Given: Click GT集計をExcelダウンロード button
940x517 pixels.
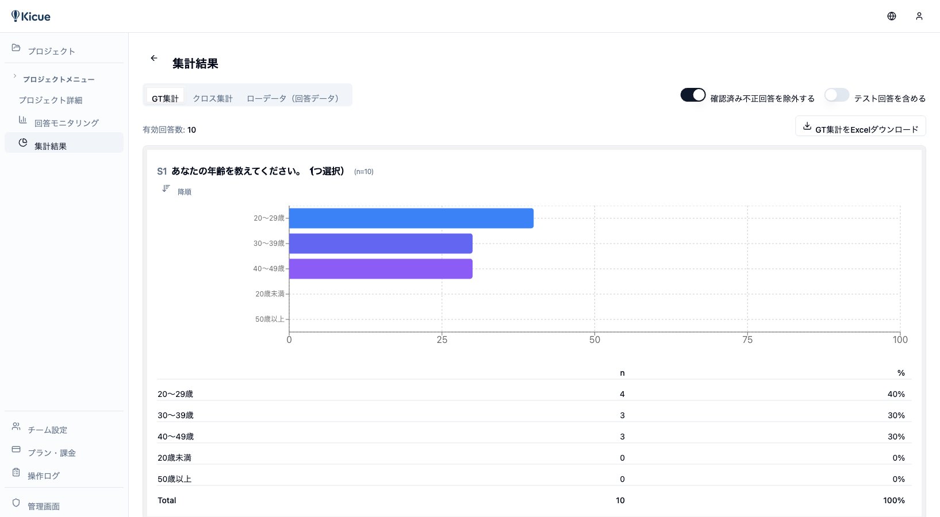Looking at the screenshot, I should [860, 127].
